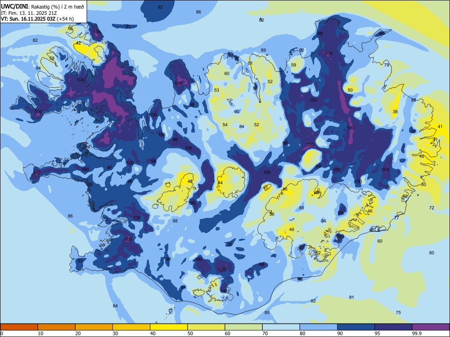This screenshot has height=337, width=450.
Task: Click the '75' humidity value on map
Action: tap(398, 313)
